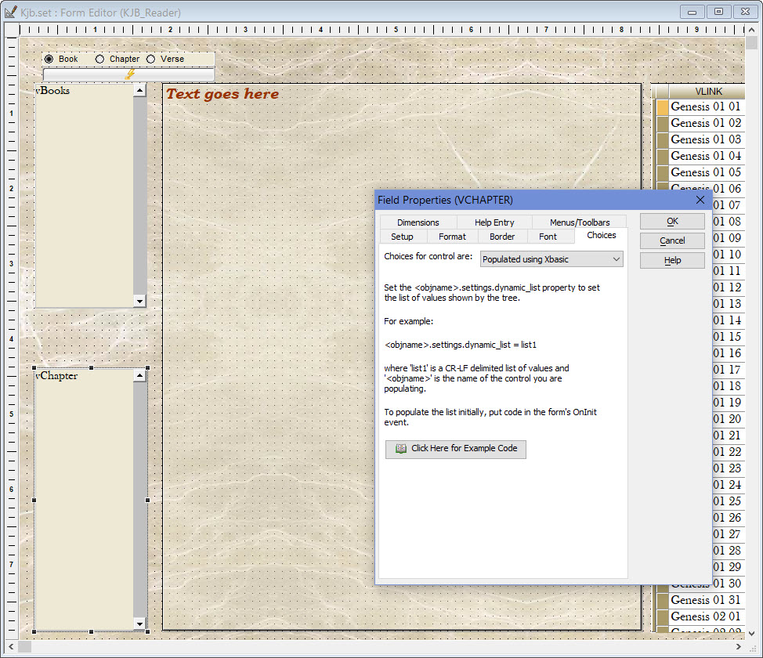Viewport: 763px width, 658px height.
Task: Switch to the Format tab
Action: 452,236
